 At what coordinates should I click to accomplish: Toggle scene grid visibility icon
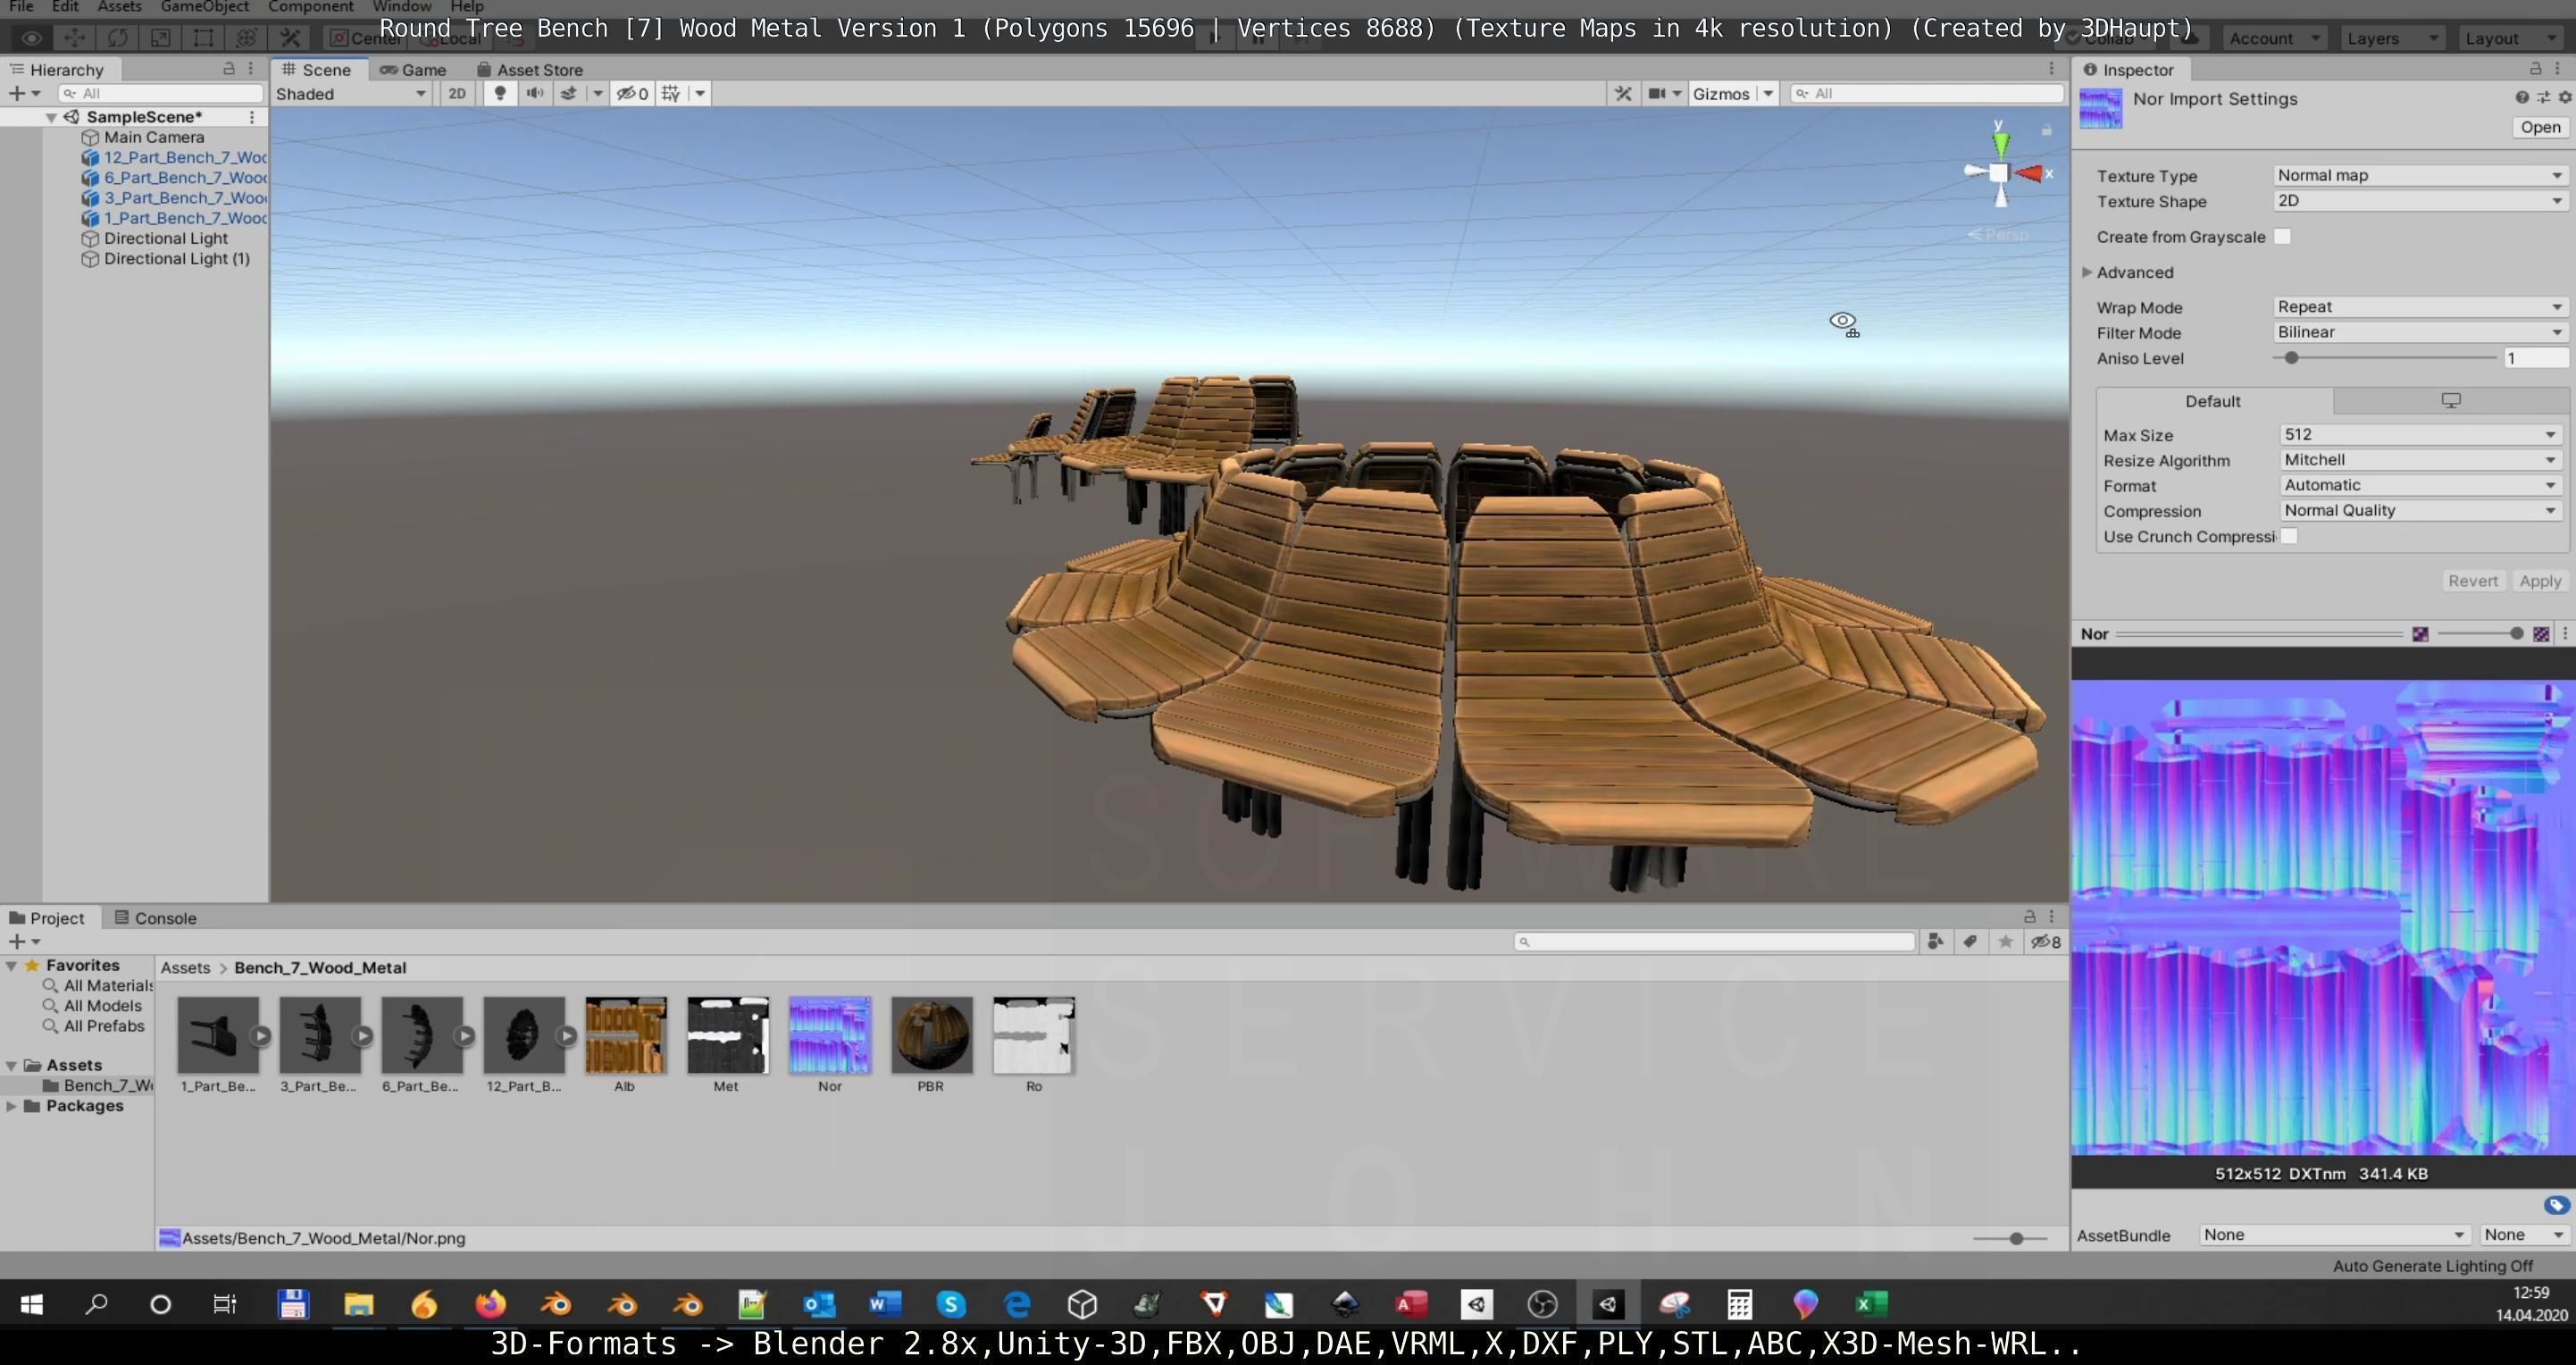point(671,93)
